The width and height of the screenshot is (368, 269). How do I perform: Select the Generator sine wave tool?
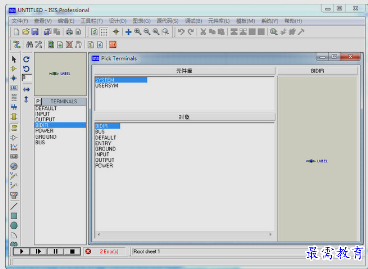(14, 166)
